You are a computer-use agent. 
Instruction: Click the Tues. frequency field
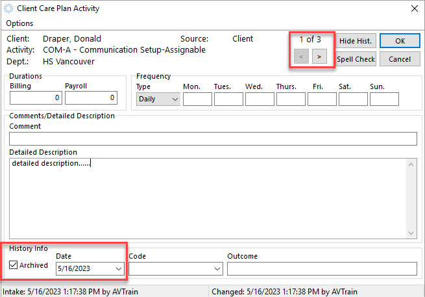click(228, 99)
